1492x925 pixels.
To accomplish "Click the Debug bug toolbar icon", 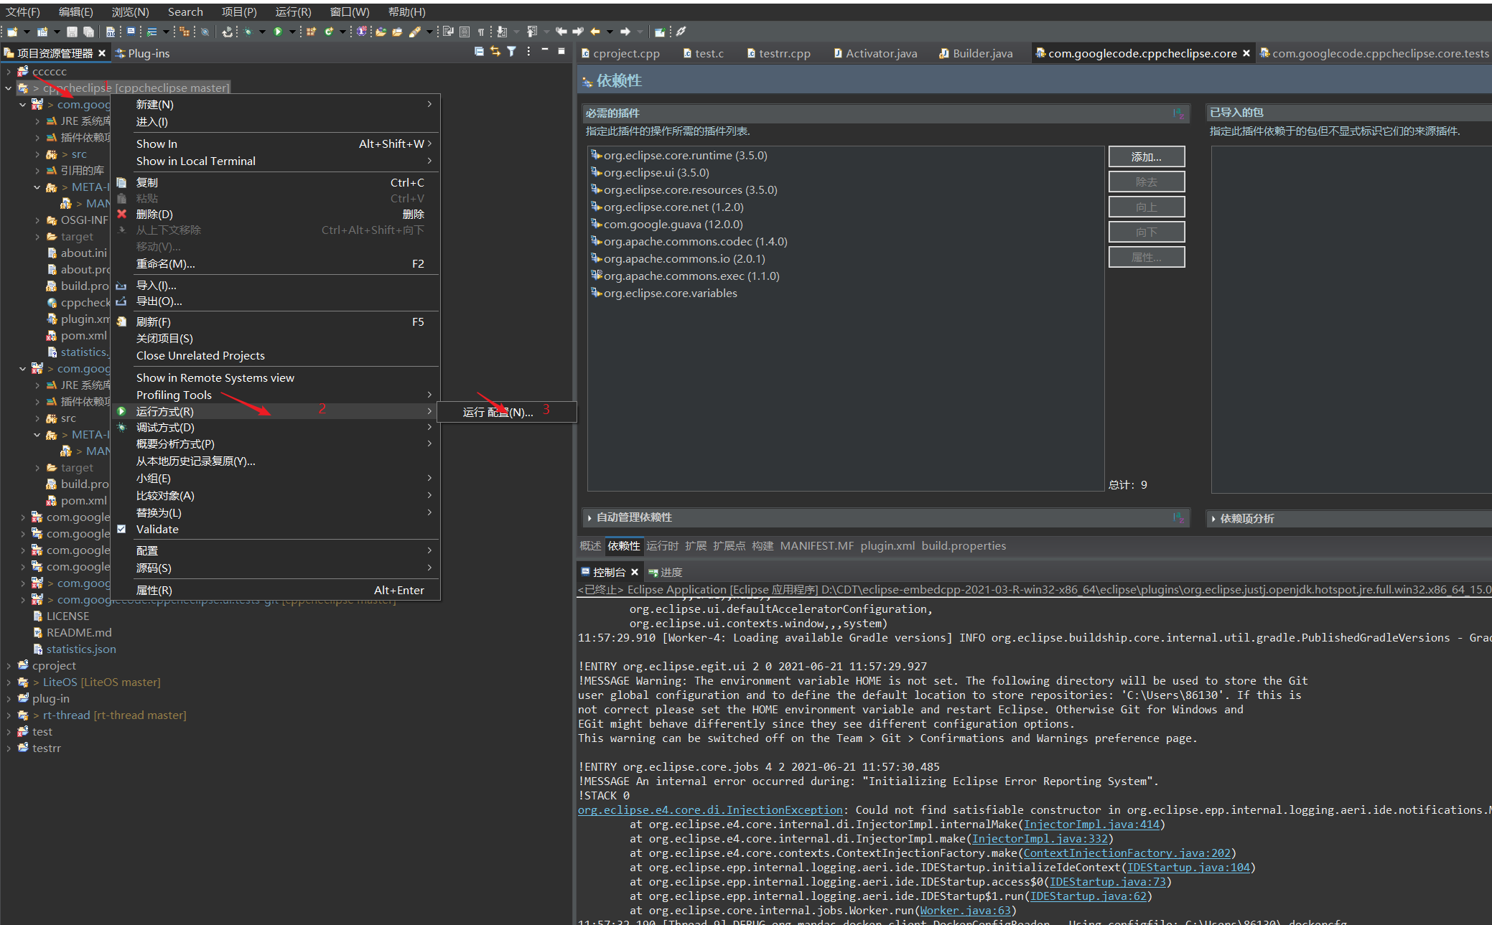I will [248, 32].
